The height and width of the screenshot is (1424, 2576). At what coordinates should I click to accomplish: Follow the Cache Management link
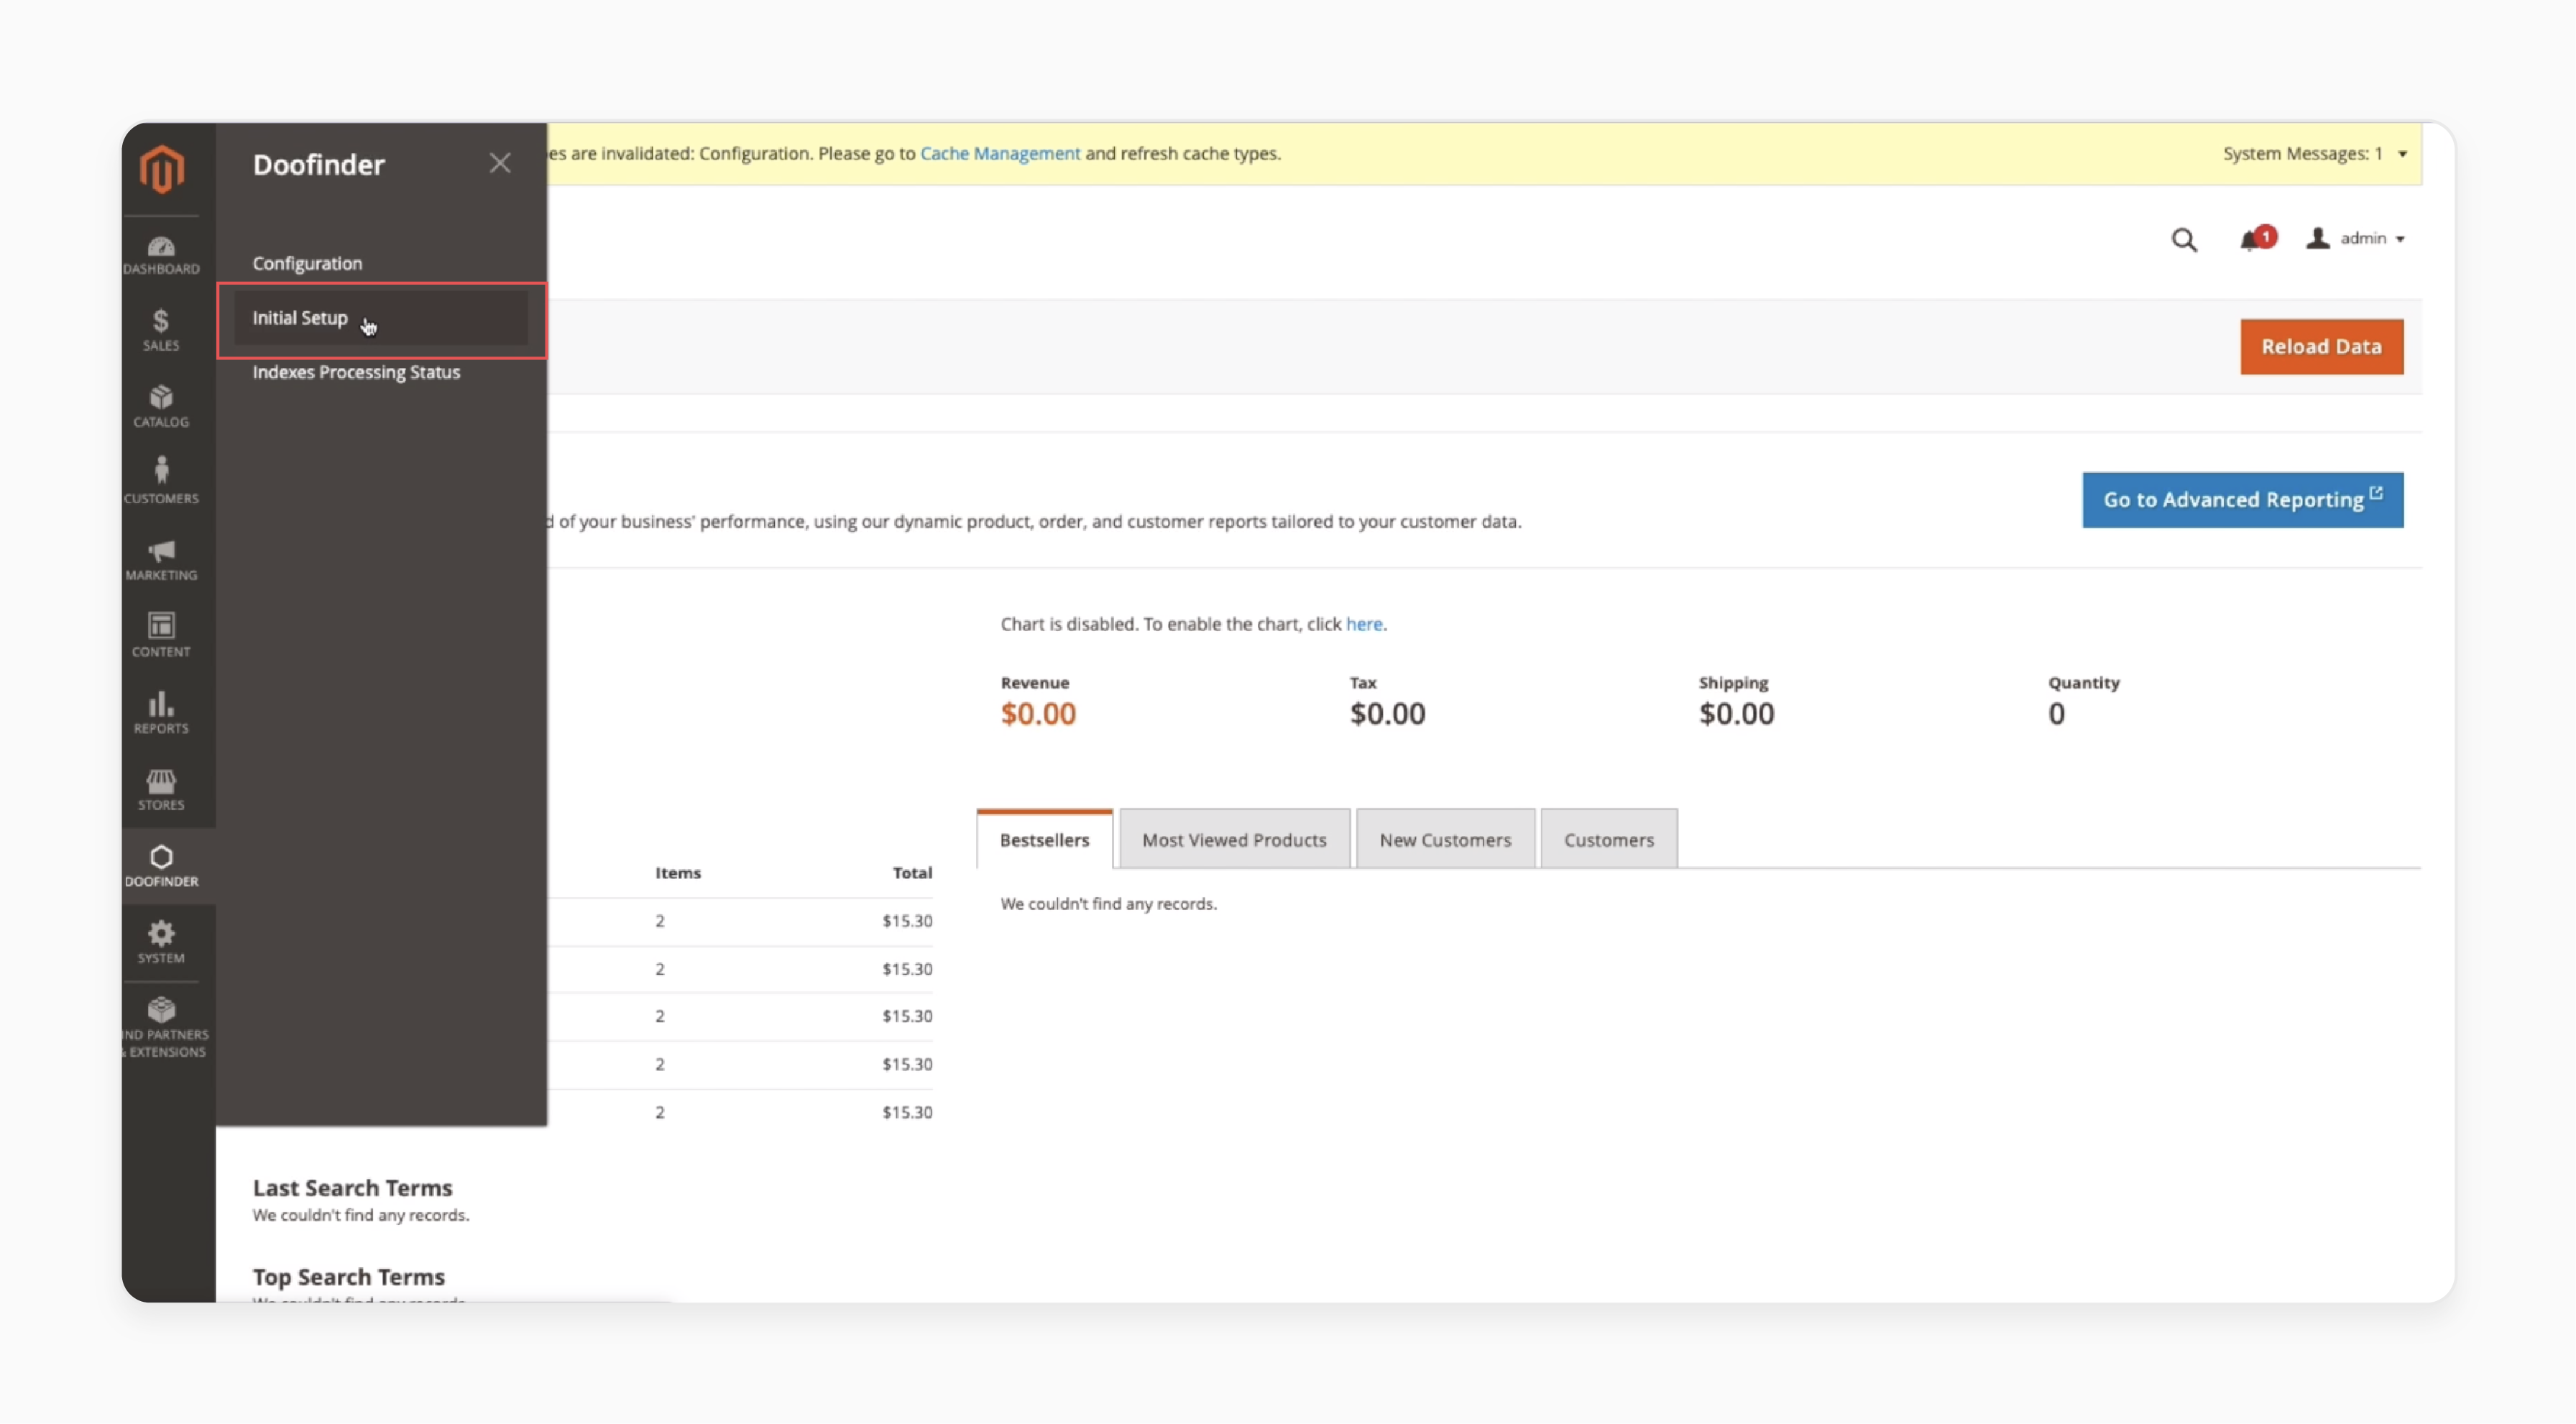coord(1000,153)
